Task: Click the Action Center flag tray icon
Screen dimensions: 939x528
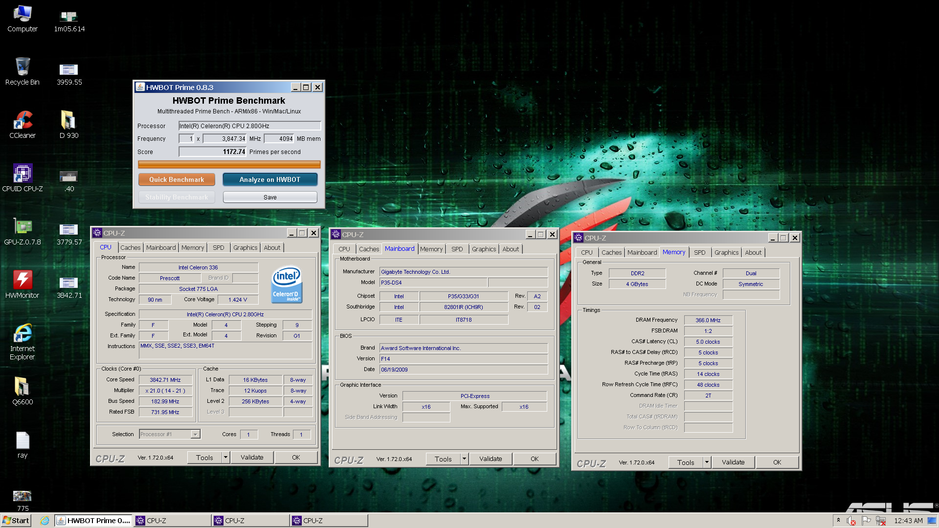Action: tap(866, 521)
